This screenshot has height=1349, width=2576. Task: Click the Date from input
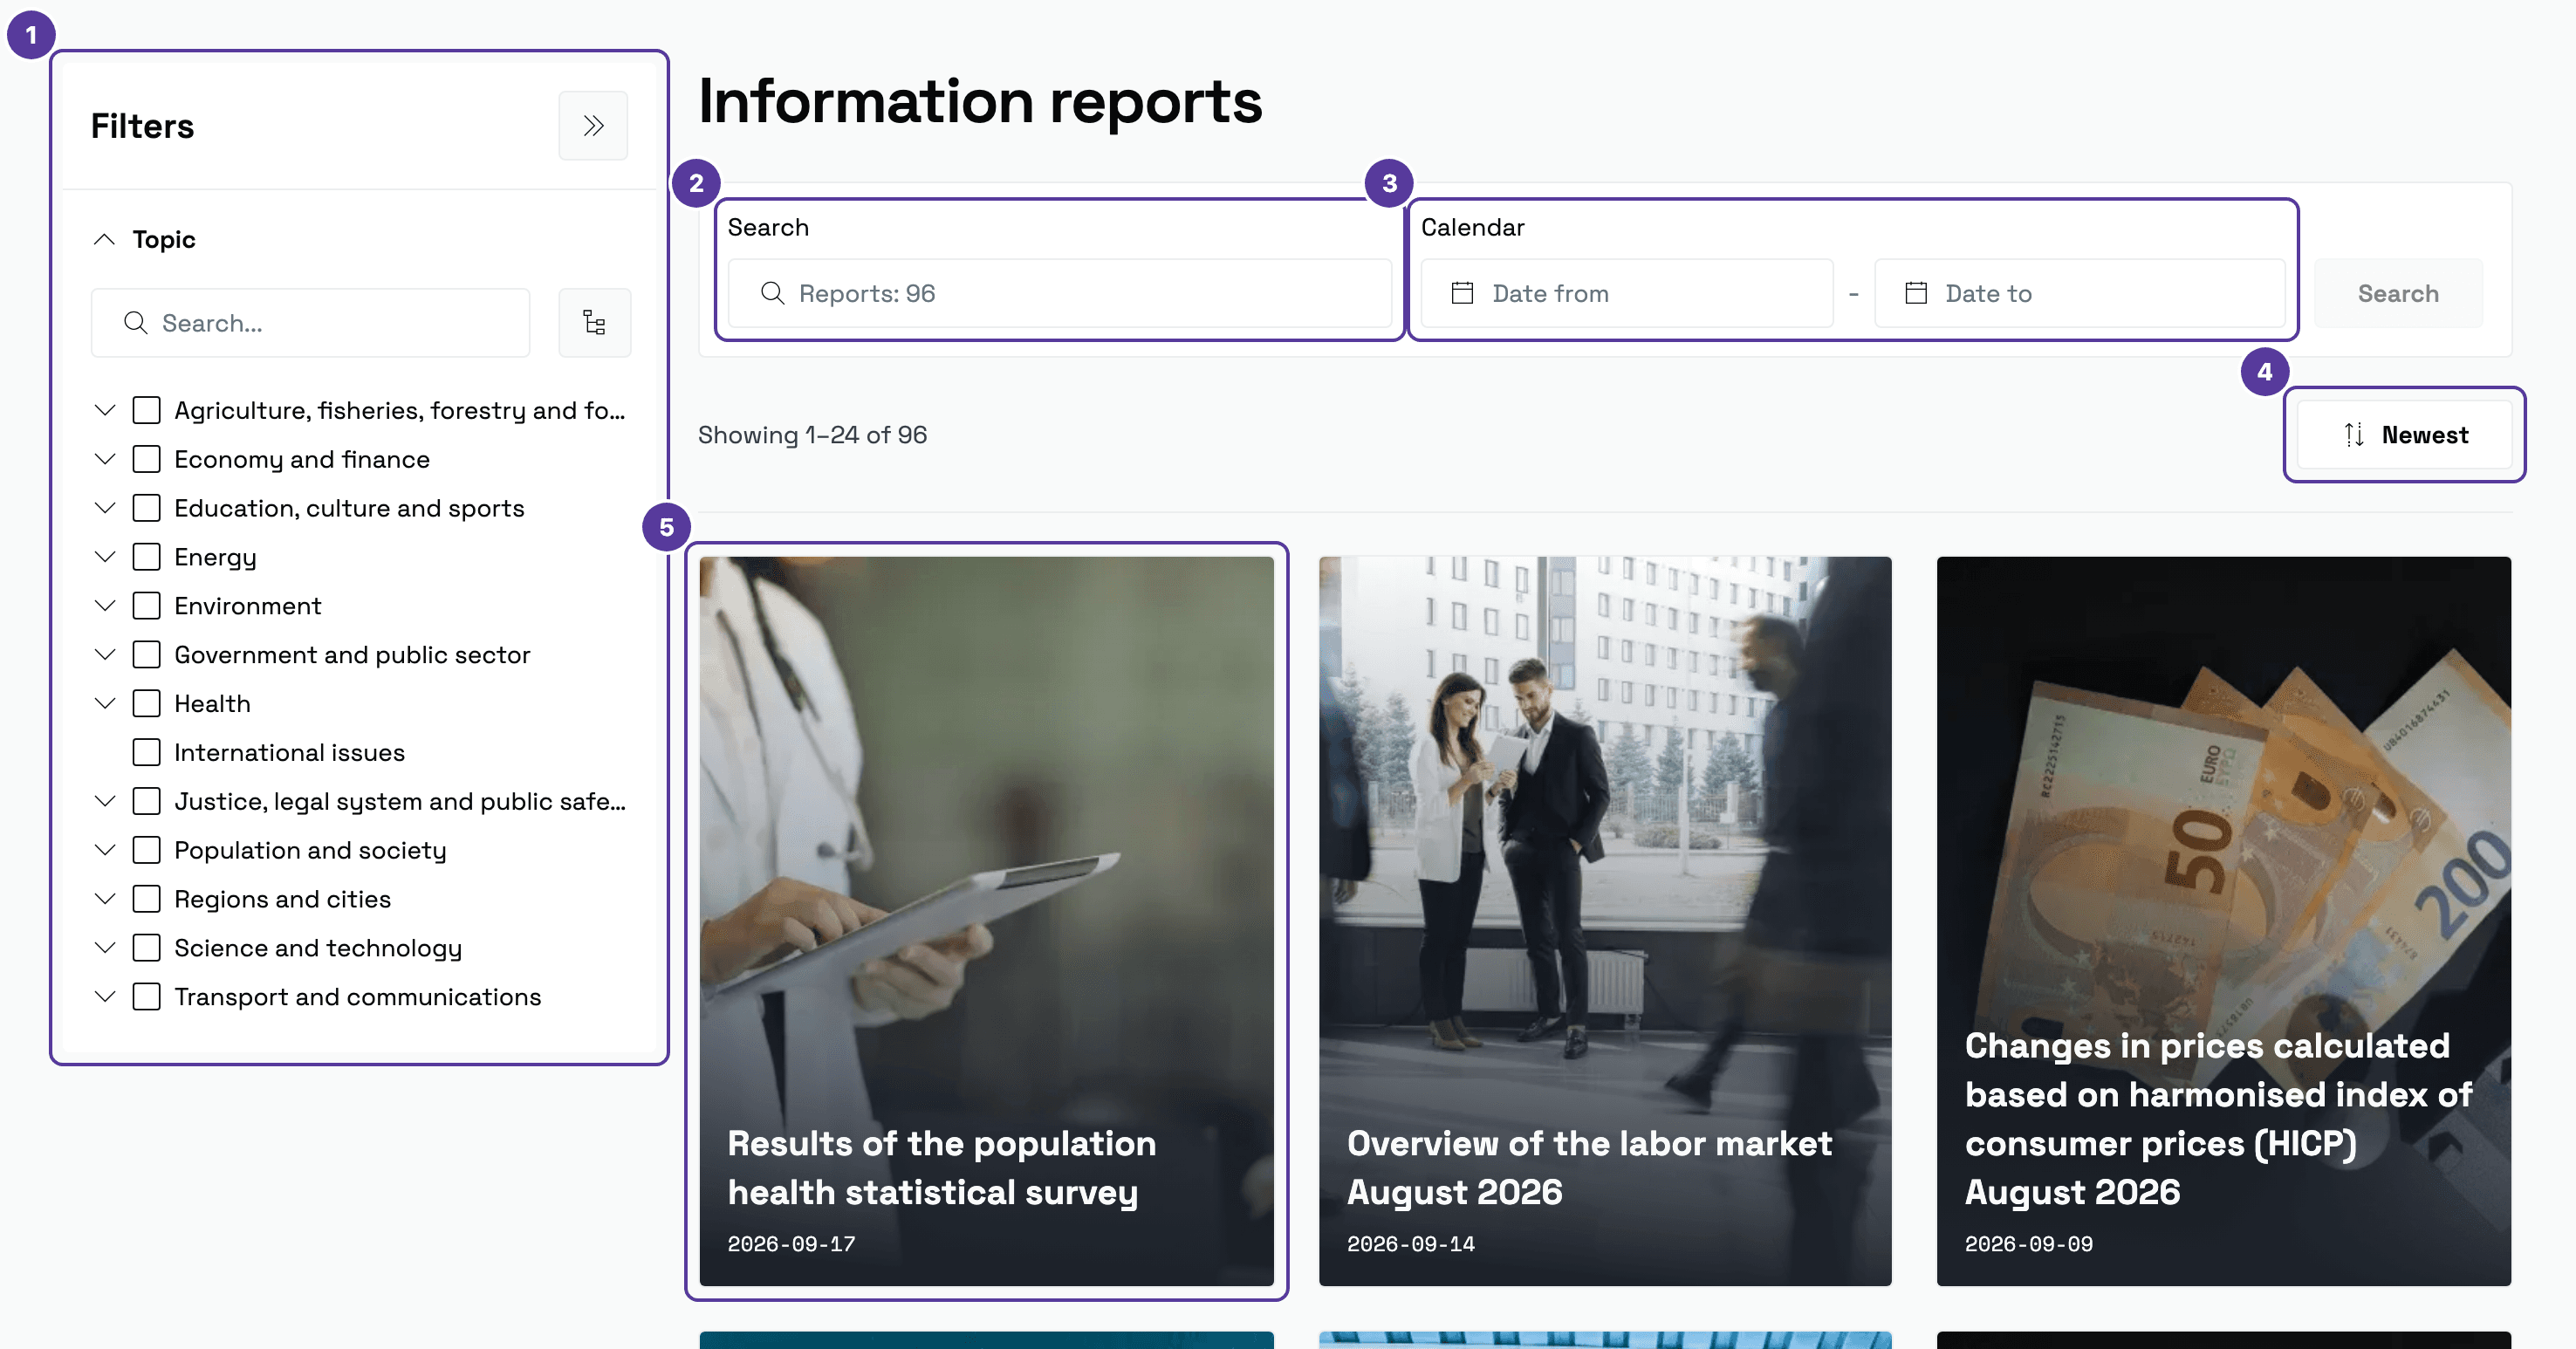coord(1627,293)
